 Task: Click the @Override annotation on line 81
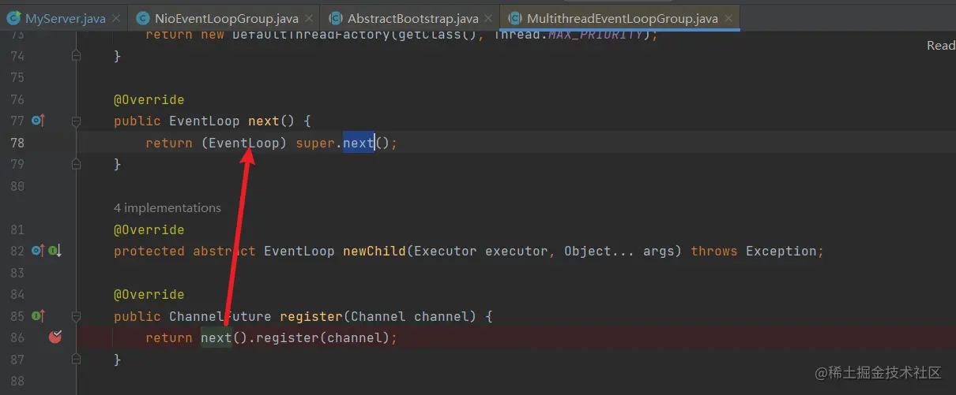[x=149, y=229]
